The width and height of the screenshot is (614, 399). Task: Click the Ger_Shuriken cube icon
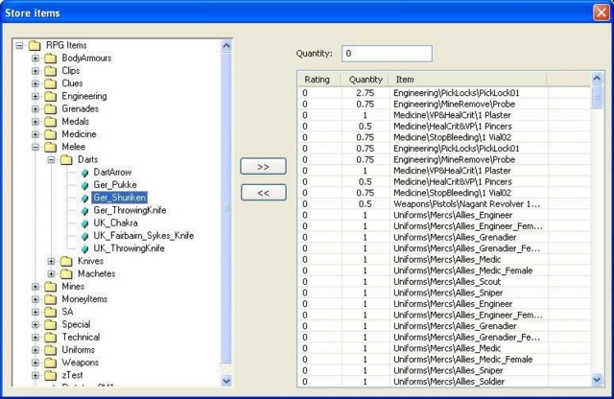[85, 198]
